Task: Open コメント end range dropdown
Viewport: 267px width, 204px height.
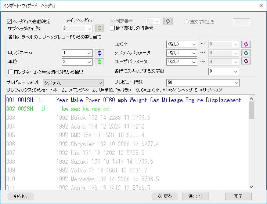Action: (224, 44)
